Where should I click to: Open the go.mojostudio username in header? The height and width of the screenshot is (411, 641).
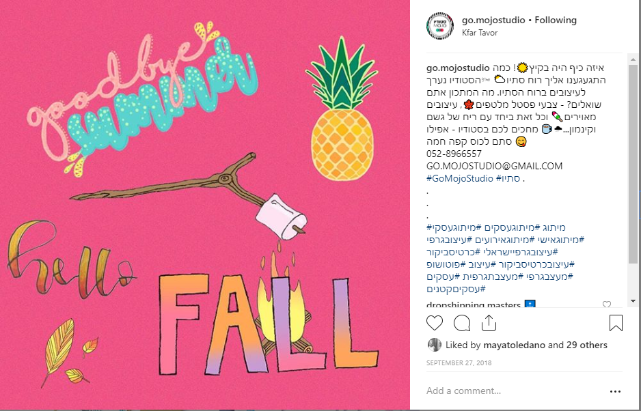(x=493, y=20)
